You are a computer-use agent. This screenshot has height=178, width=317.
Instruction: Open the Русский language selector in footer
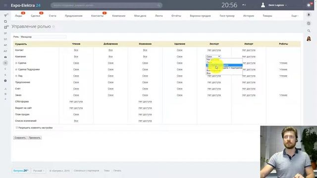pos(39,171)
